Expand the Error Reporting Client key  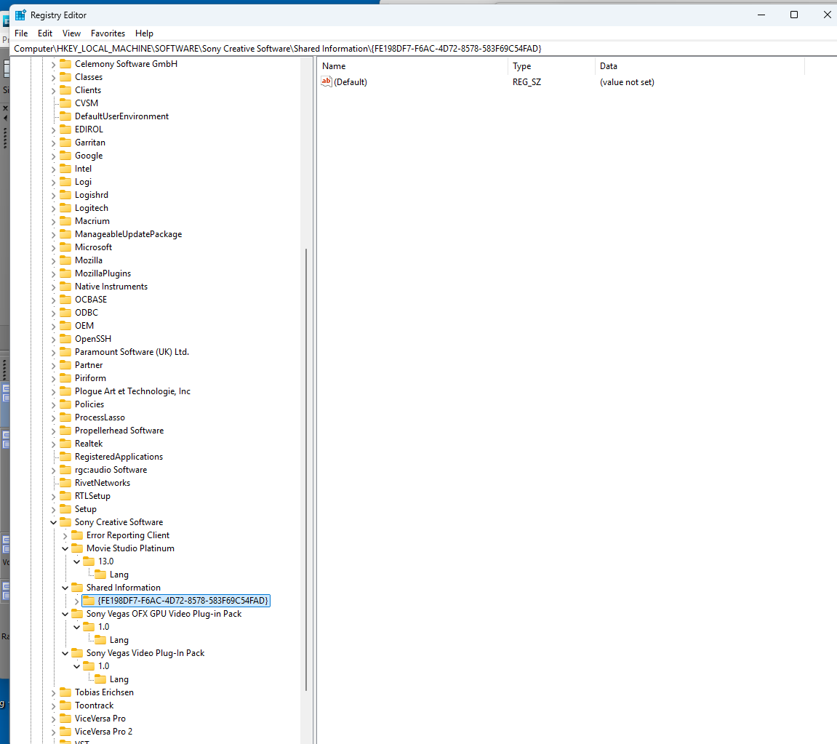coord(65,535)
